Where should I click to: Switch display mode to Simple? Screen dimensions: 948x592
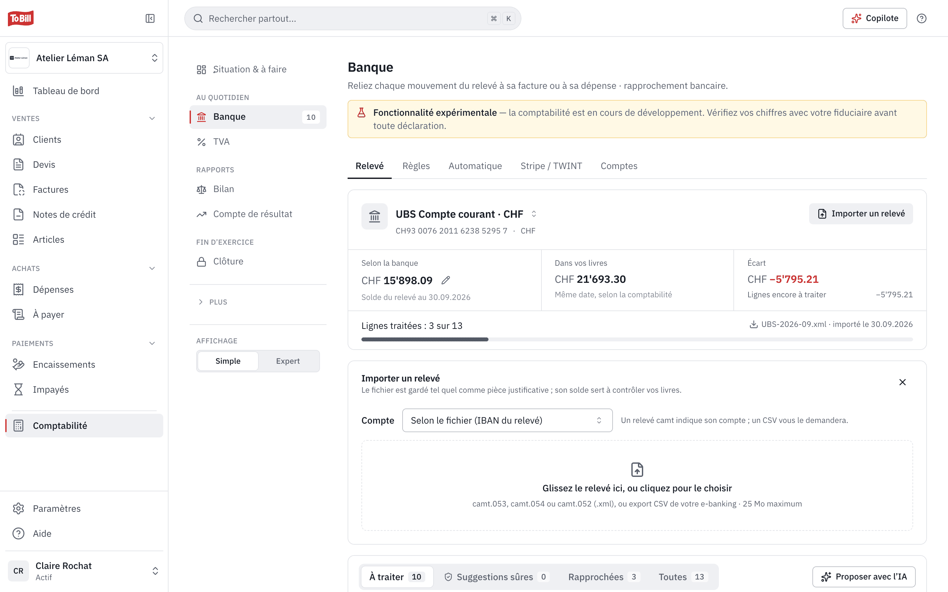tap(228, 361)
